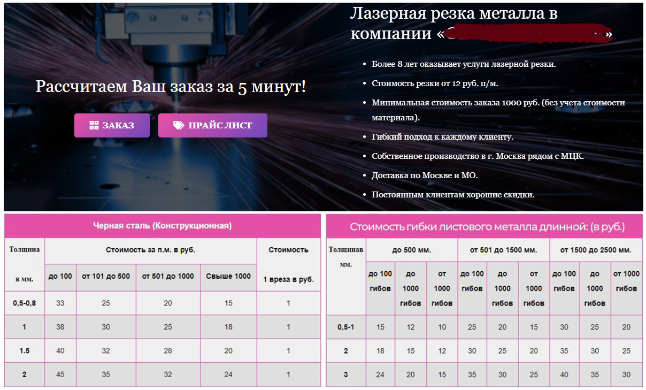
Task: Click value 32 in steel table row 2
Action: click(168, 374)
